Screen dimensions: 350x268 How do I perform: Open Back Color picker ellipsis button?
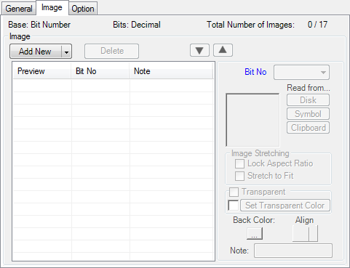tap(255, 234)
